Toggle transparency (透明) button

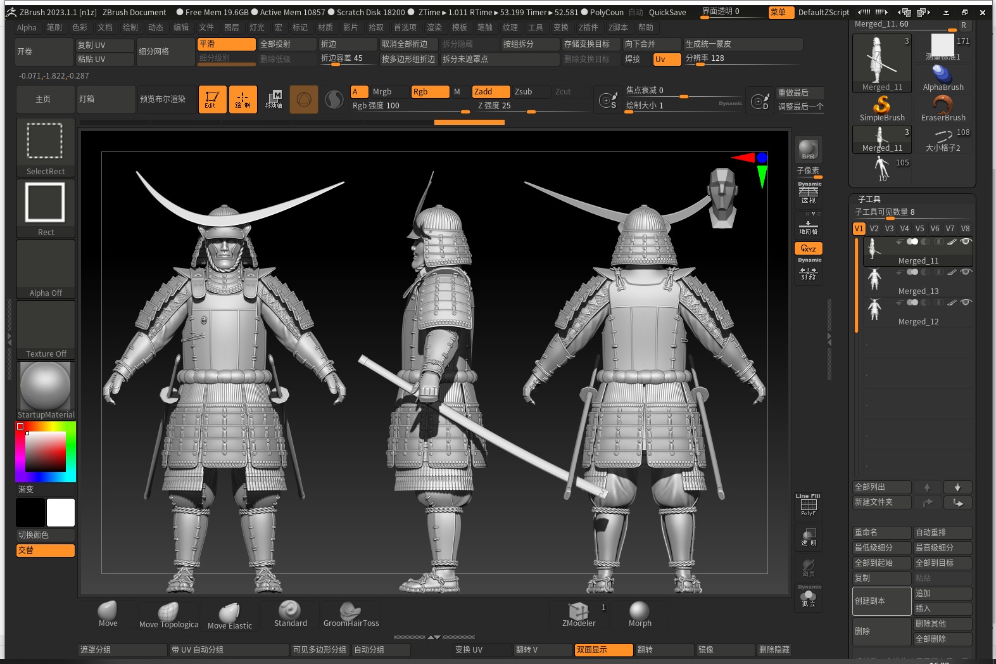pyautogui.click(x=809, y=537)
